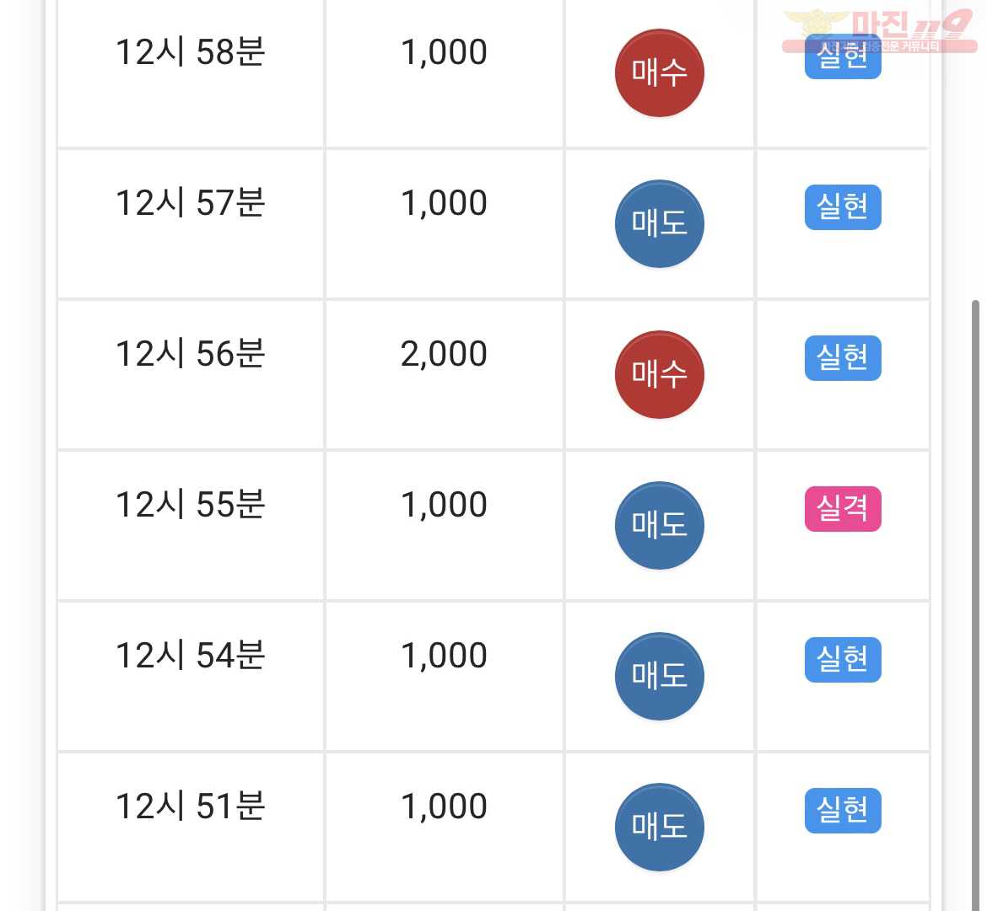Click the blue 매도 circle for 12시 55분
The width and height of the screenshot is (987, 911).
click(x=659, y=526)
